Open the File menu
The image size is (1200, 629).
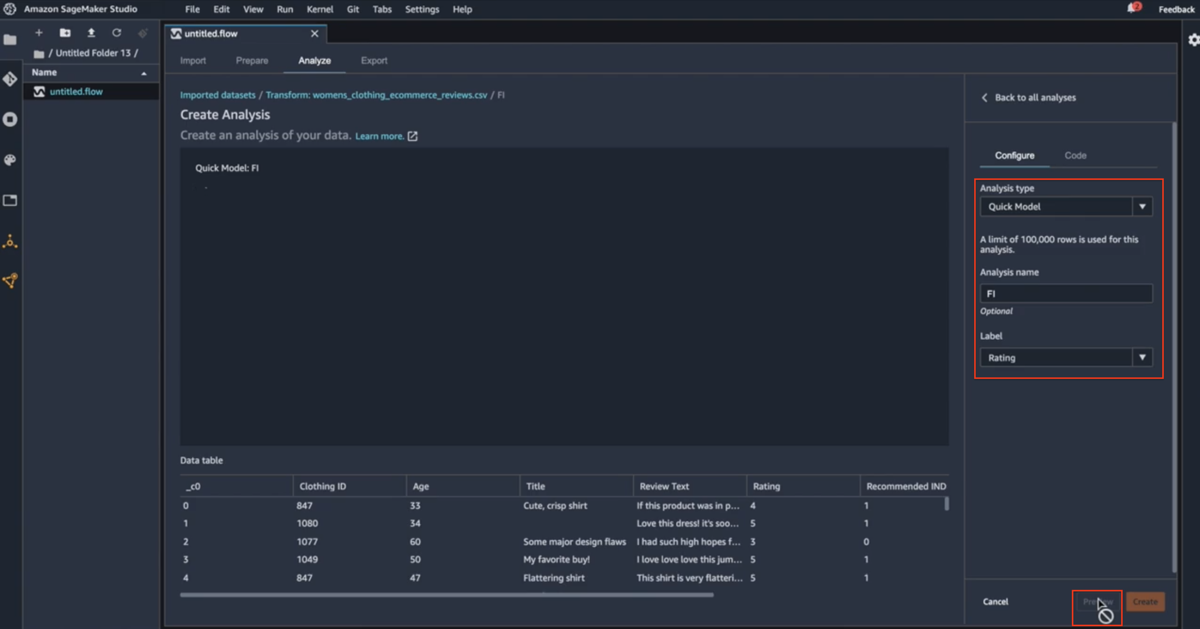[x=192, y=9]
